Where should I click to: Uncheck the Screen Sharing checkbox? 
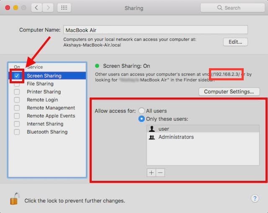tap(17, 76)
